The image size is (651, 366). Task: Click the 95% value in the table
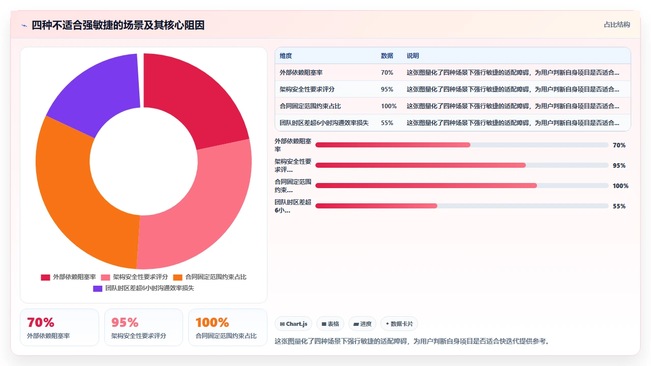point(387,89)
